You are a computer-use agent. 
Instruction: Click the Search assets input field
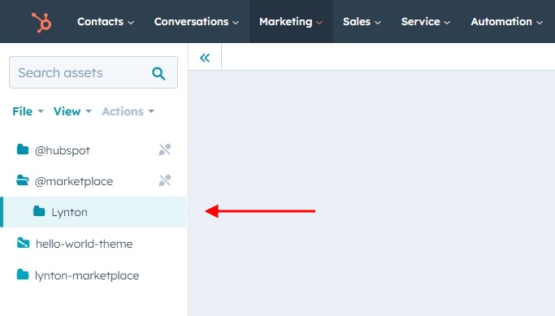click(93, 72)
